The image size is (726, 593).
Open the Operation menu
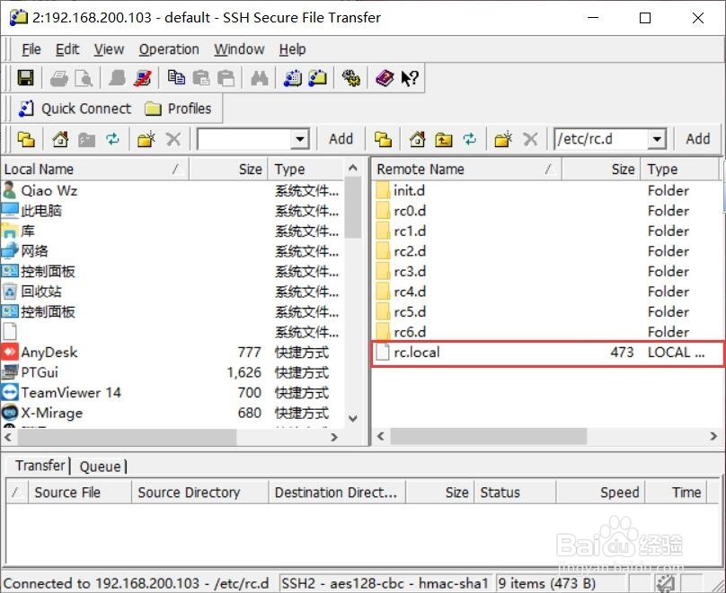[169, 49]
